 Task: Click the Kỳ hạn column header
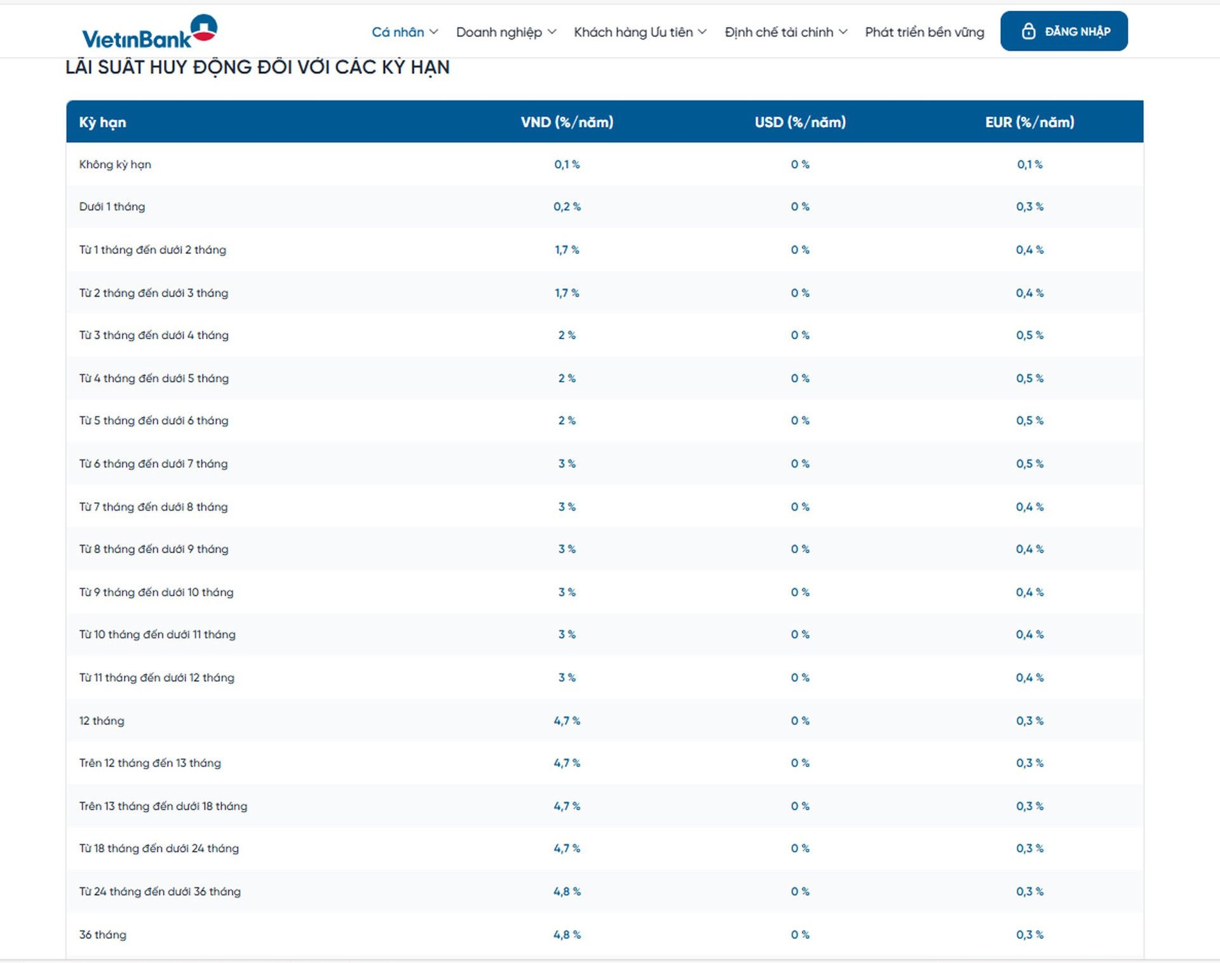(102, 122)
